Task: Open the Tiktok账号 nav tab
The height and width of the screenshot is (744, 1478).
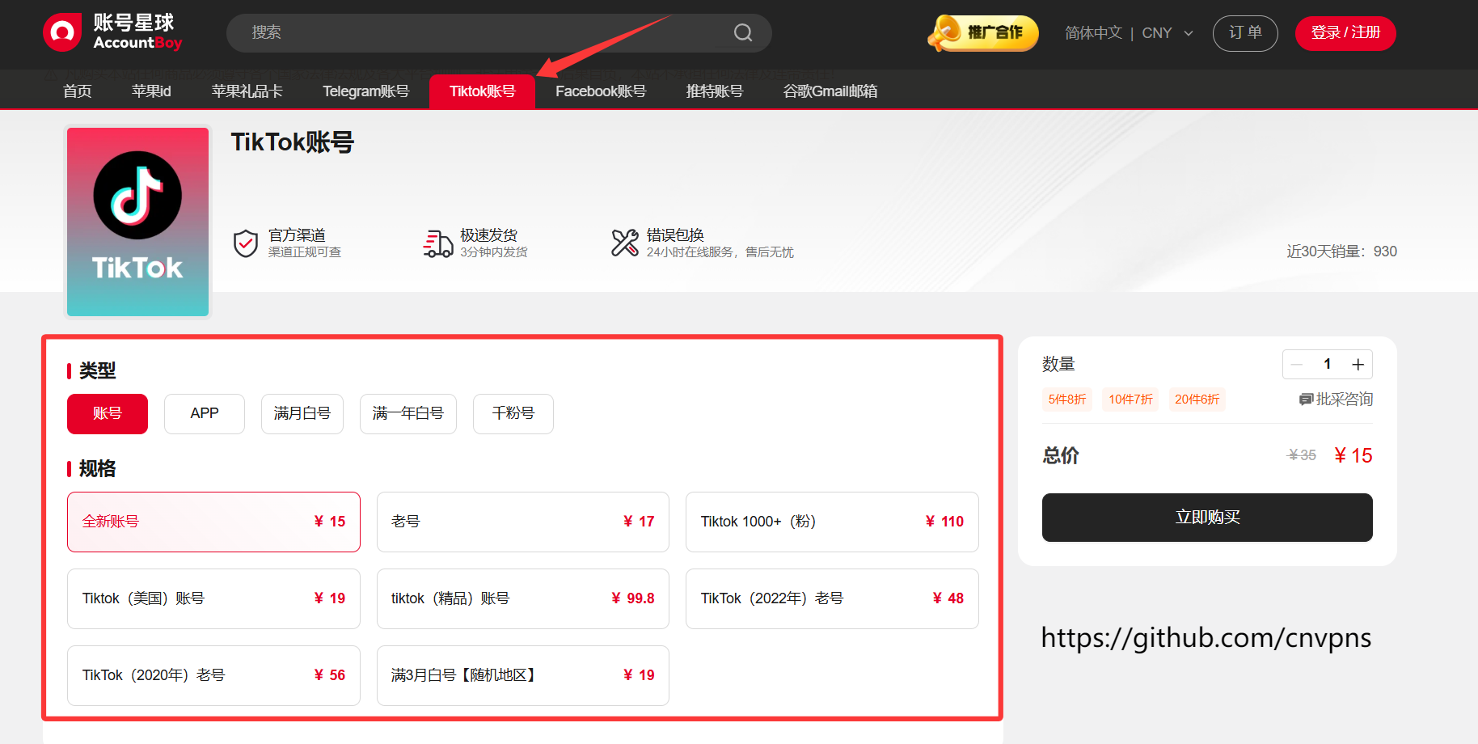Action: pyautogui.click(x=482, y=91)
